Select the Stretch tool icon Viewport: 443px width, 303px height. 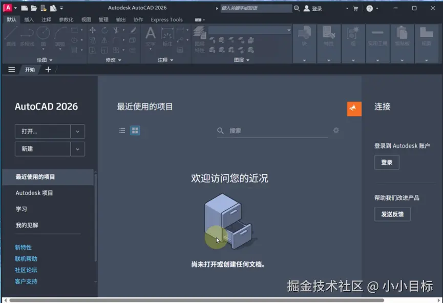click(x=93, y=50)
